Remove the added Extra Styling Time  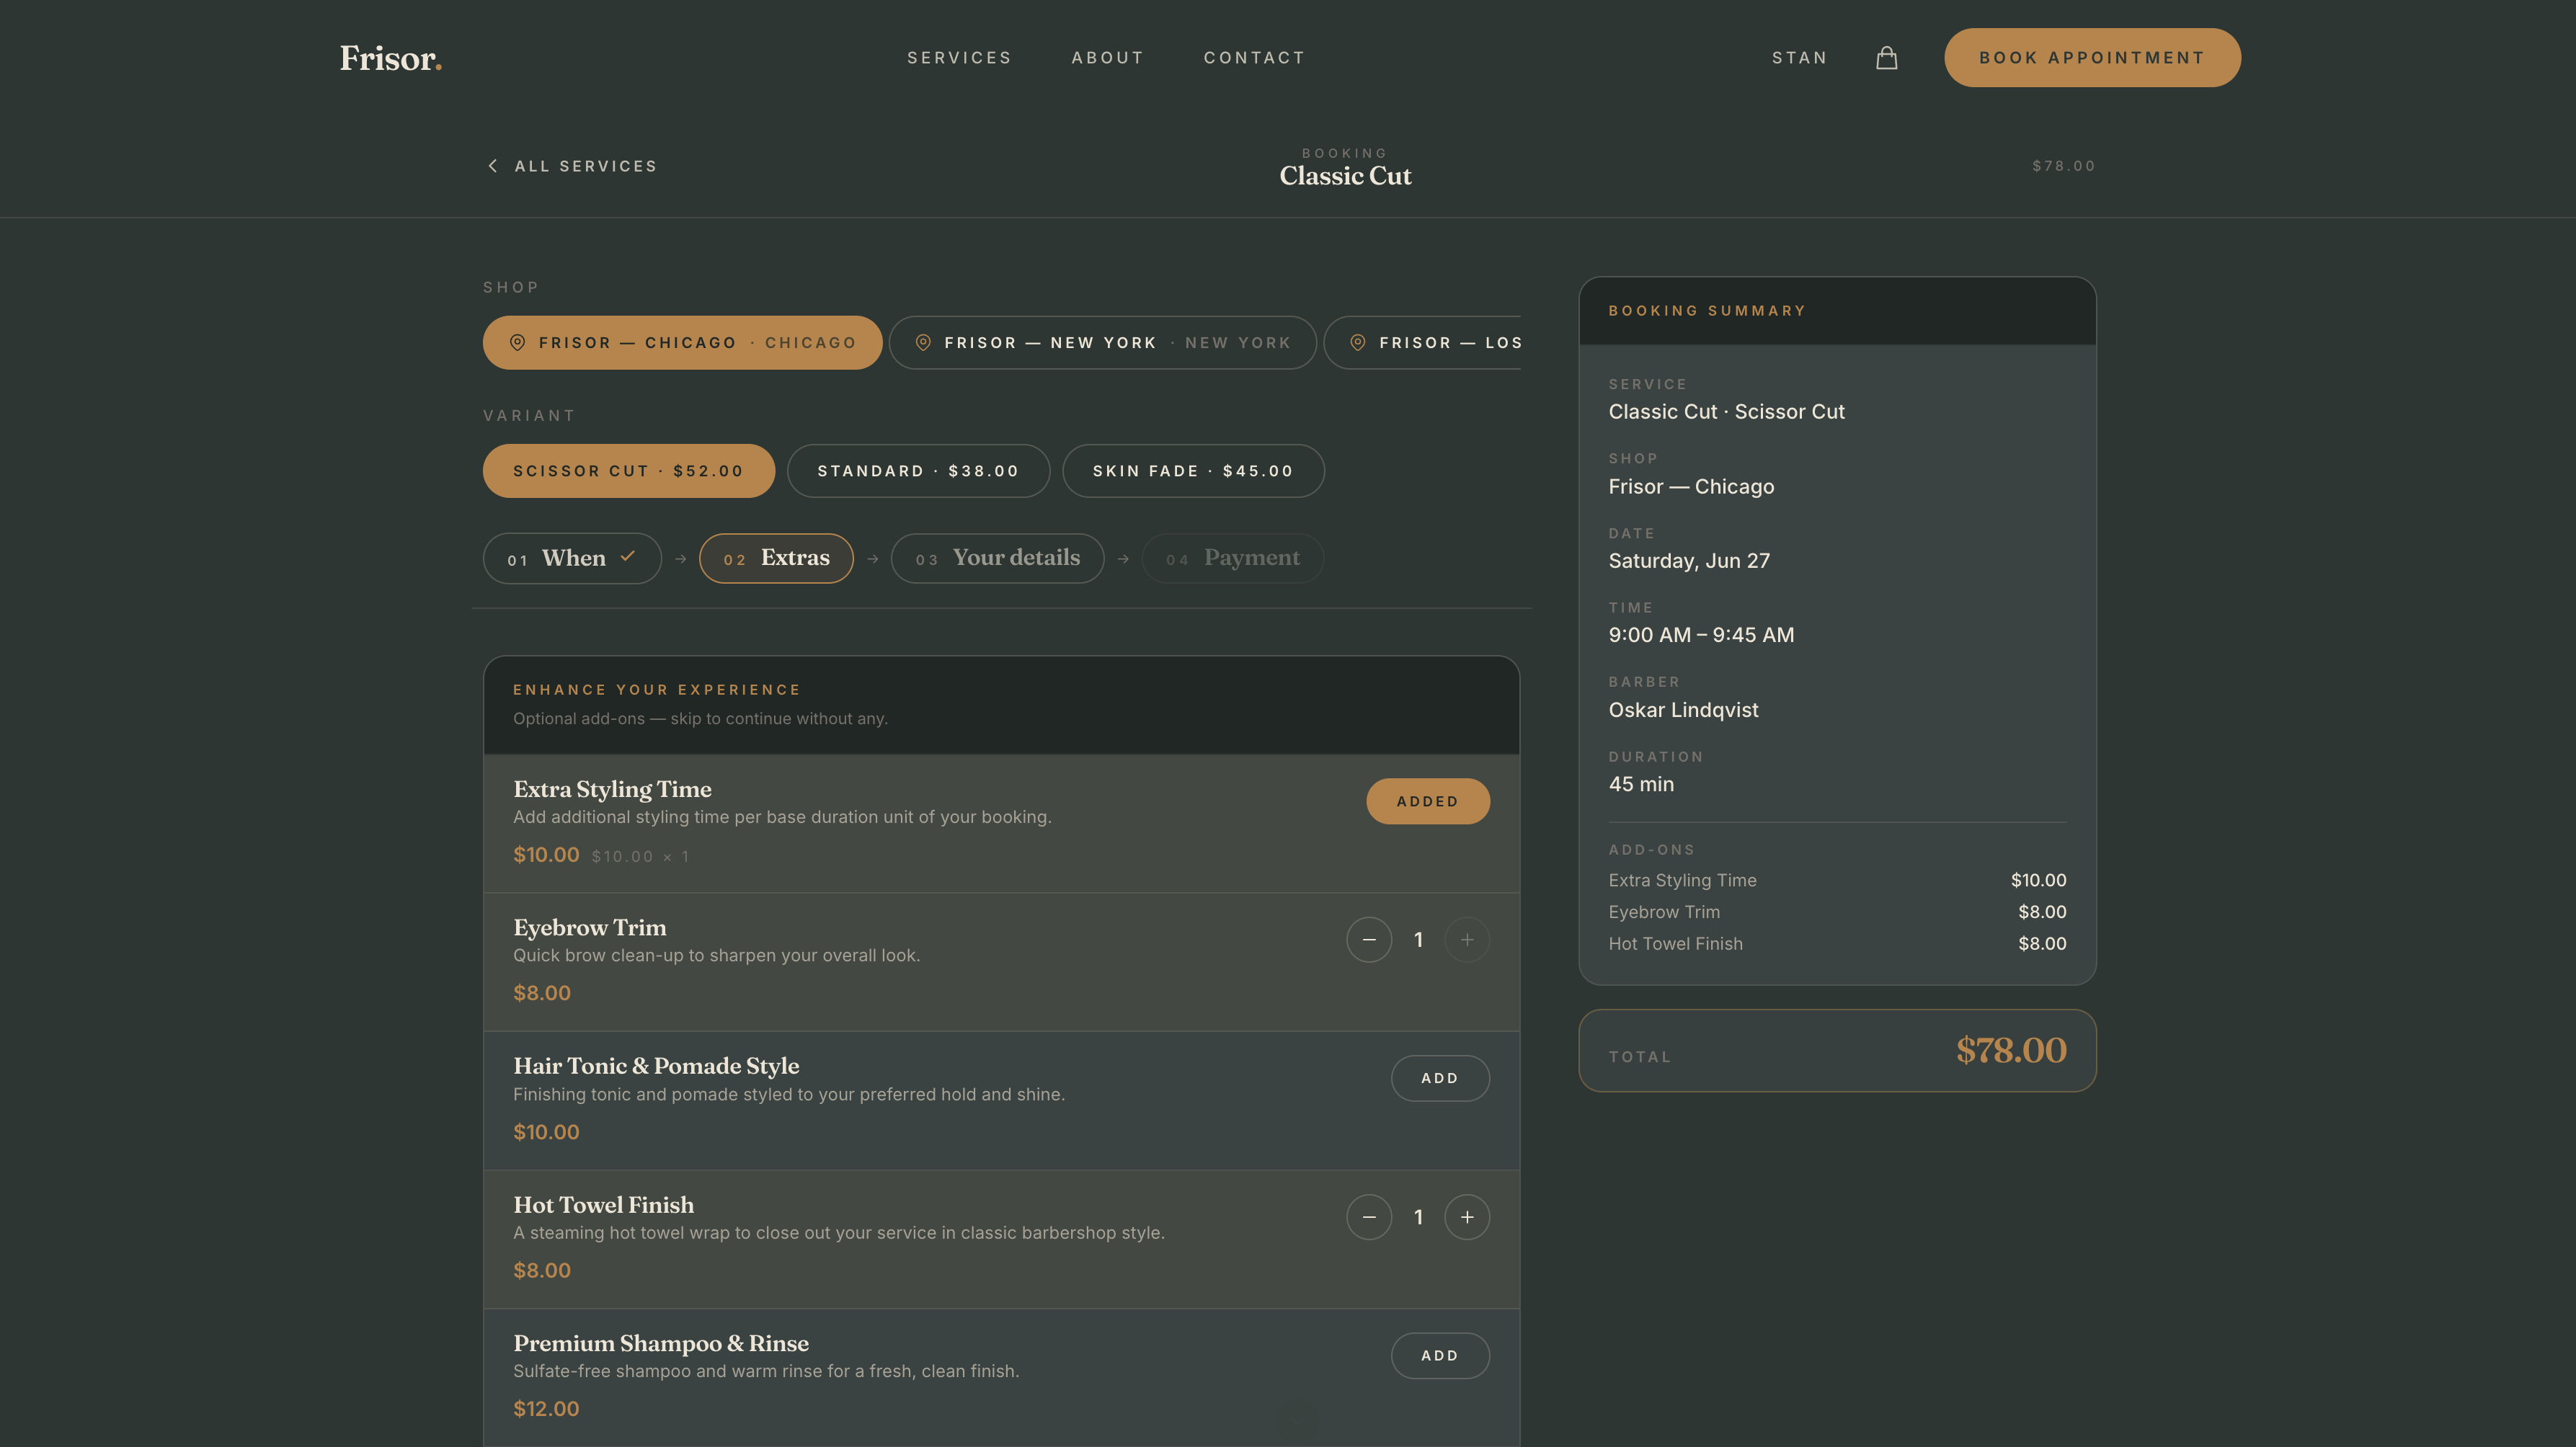tap(1427, 801)
